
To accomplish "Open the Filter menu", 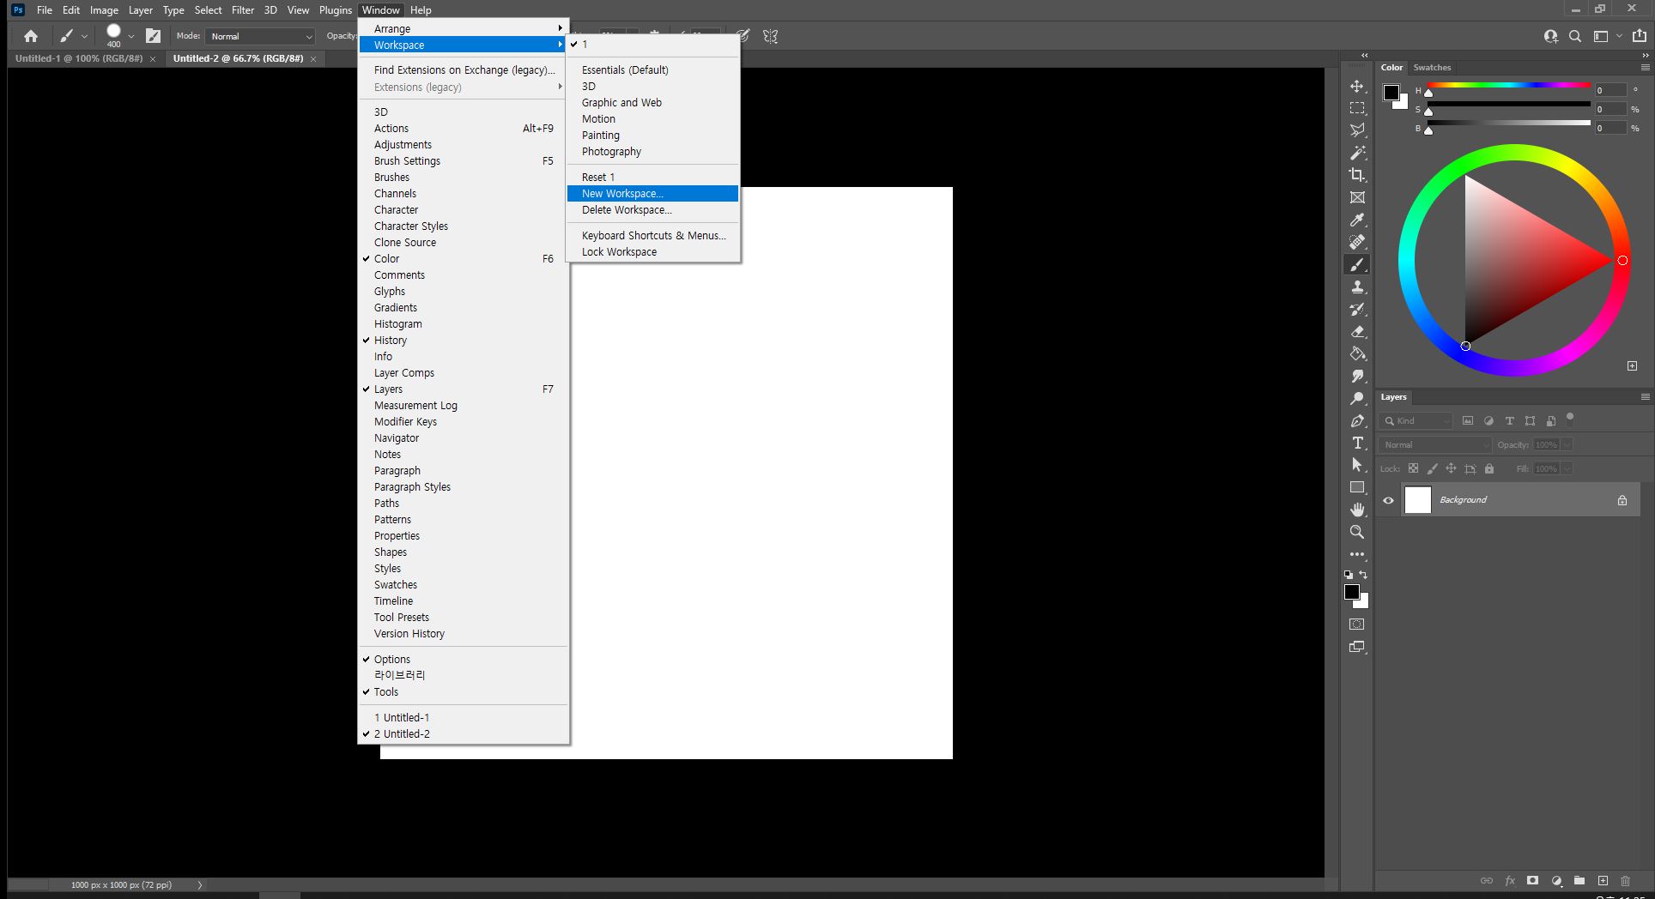I will pyautogui.click(x=243, y=9).
